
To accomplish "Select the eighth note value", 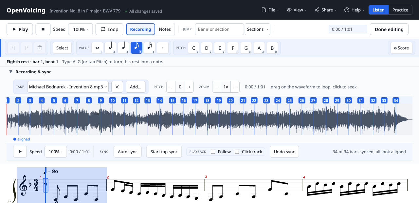I will [137, 48].
